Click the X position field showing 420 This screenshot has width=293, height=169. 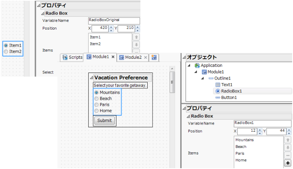[100, 28]
